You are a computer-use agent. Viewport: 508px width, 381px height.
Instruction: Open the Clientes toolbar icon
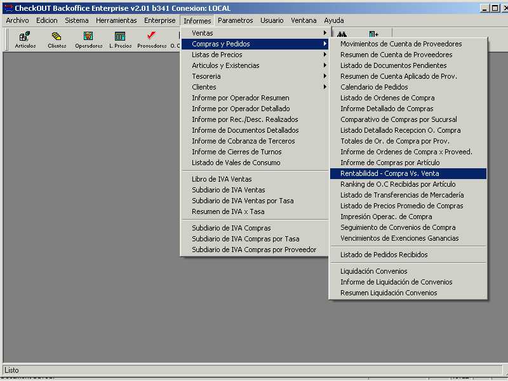click(57, 39)
